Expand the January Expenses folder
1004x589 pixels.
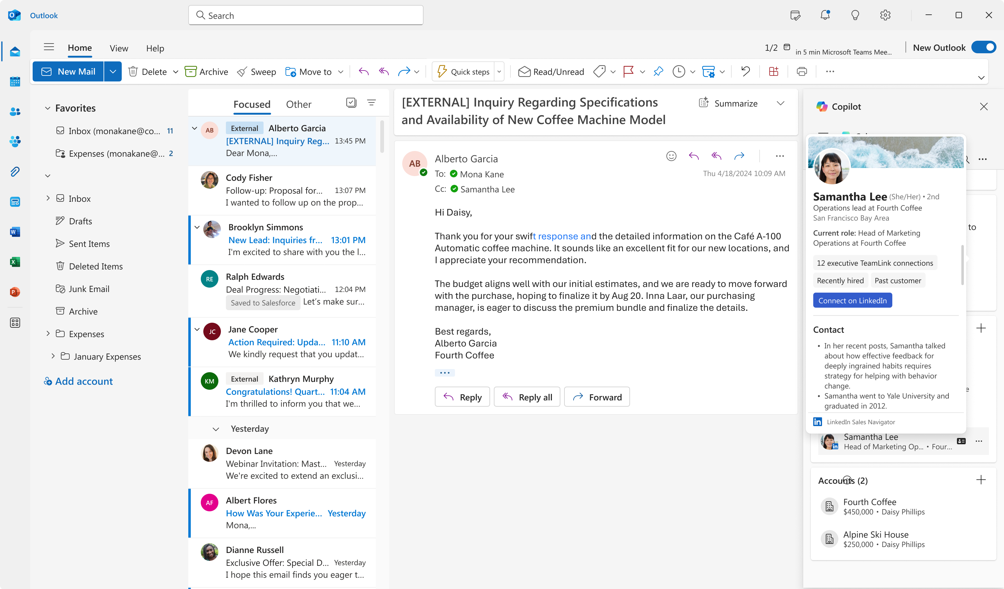coord(53,356)
